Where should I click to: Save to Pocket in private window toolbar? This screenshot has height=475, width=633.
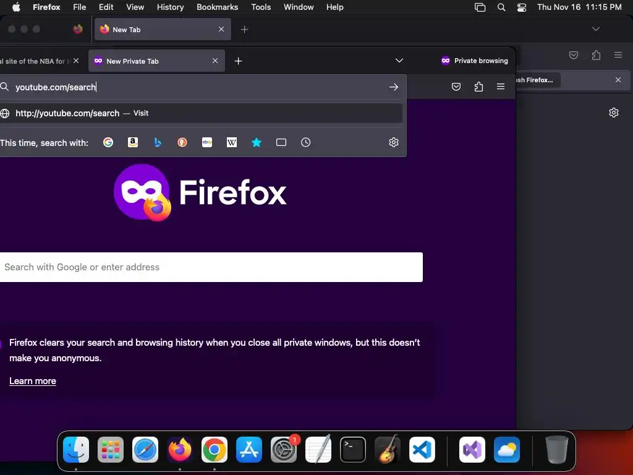(x=456, y=87)
